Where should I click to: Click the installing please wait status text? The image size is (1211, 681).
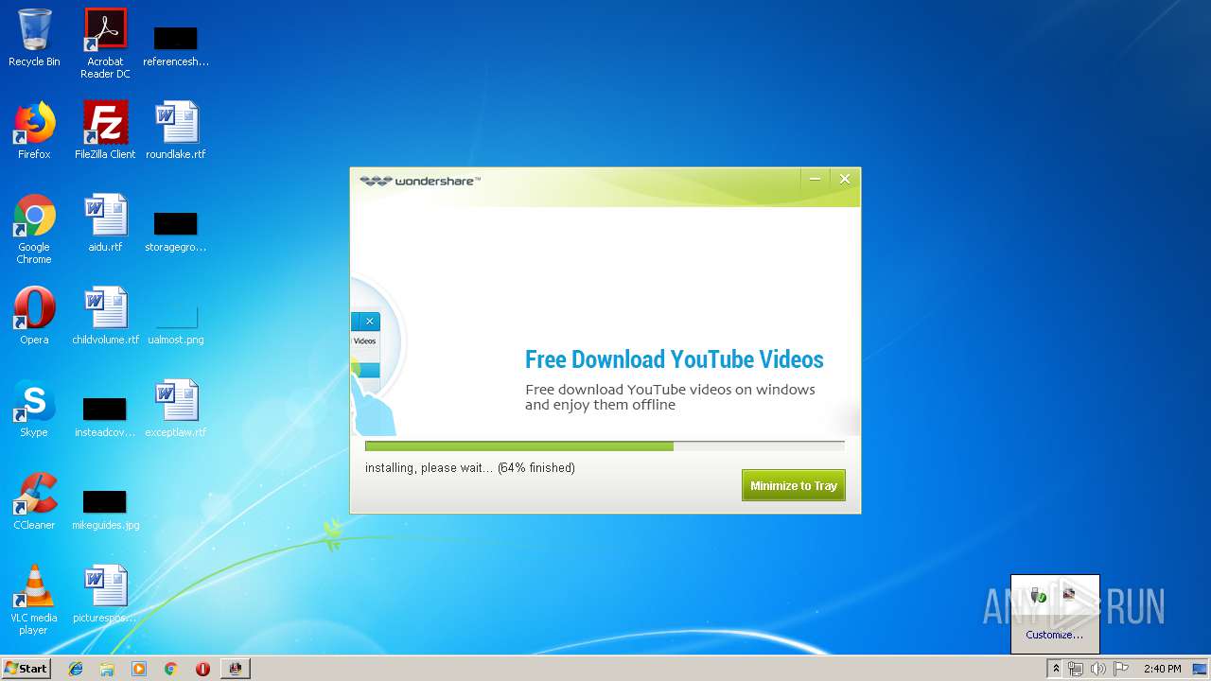coord(469,467)
